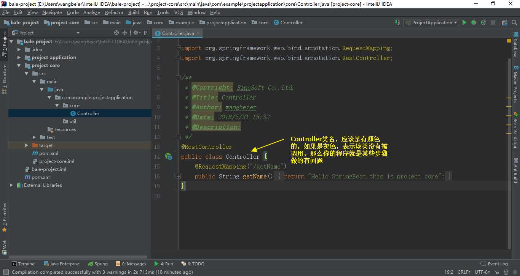This screenshot has width=520, height=276.
Task: Open the Java Enterprise tool window
Action: click(x=61, y=264)
